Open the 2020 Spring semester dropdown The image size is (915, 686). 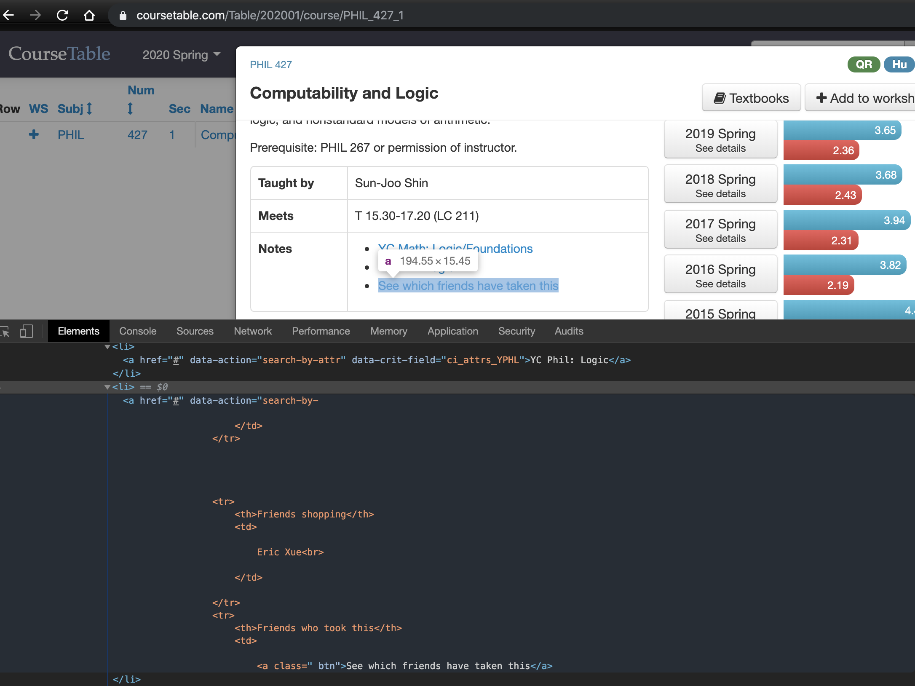click(x=181, y=54)
